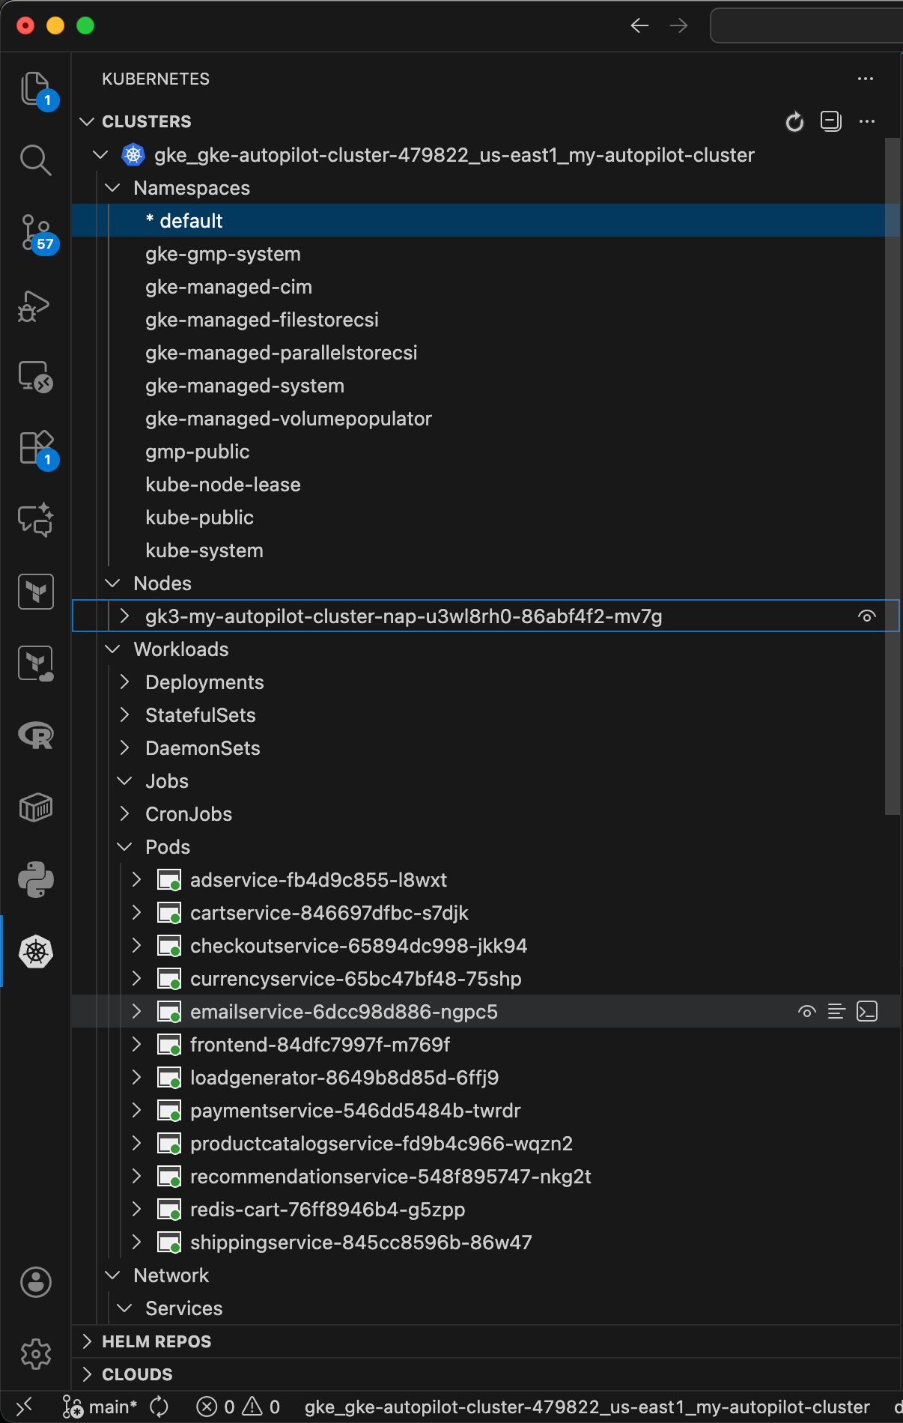This screenshot has width=903, height=1423.
Task: Open the Search view
Action: coord(35,160)
